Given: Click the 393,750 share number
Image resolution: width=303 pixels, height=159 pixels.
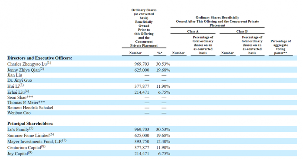Looking at the screenshot, I should 142,142.
